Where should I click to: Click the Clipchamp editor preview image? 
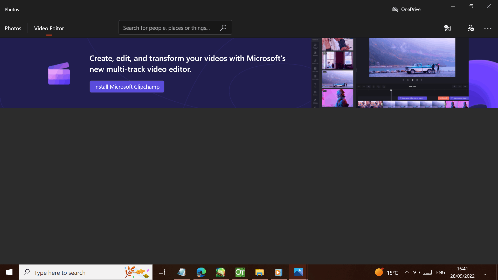tap(390, 73)
